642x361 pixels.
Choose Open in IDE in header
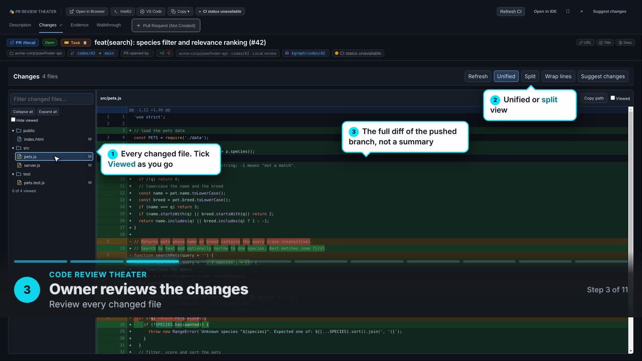point(545,11)
